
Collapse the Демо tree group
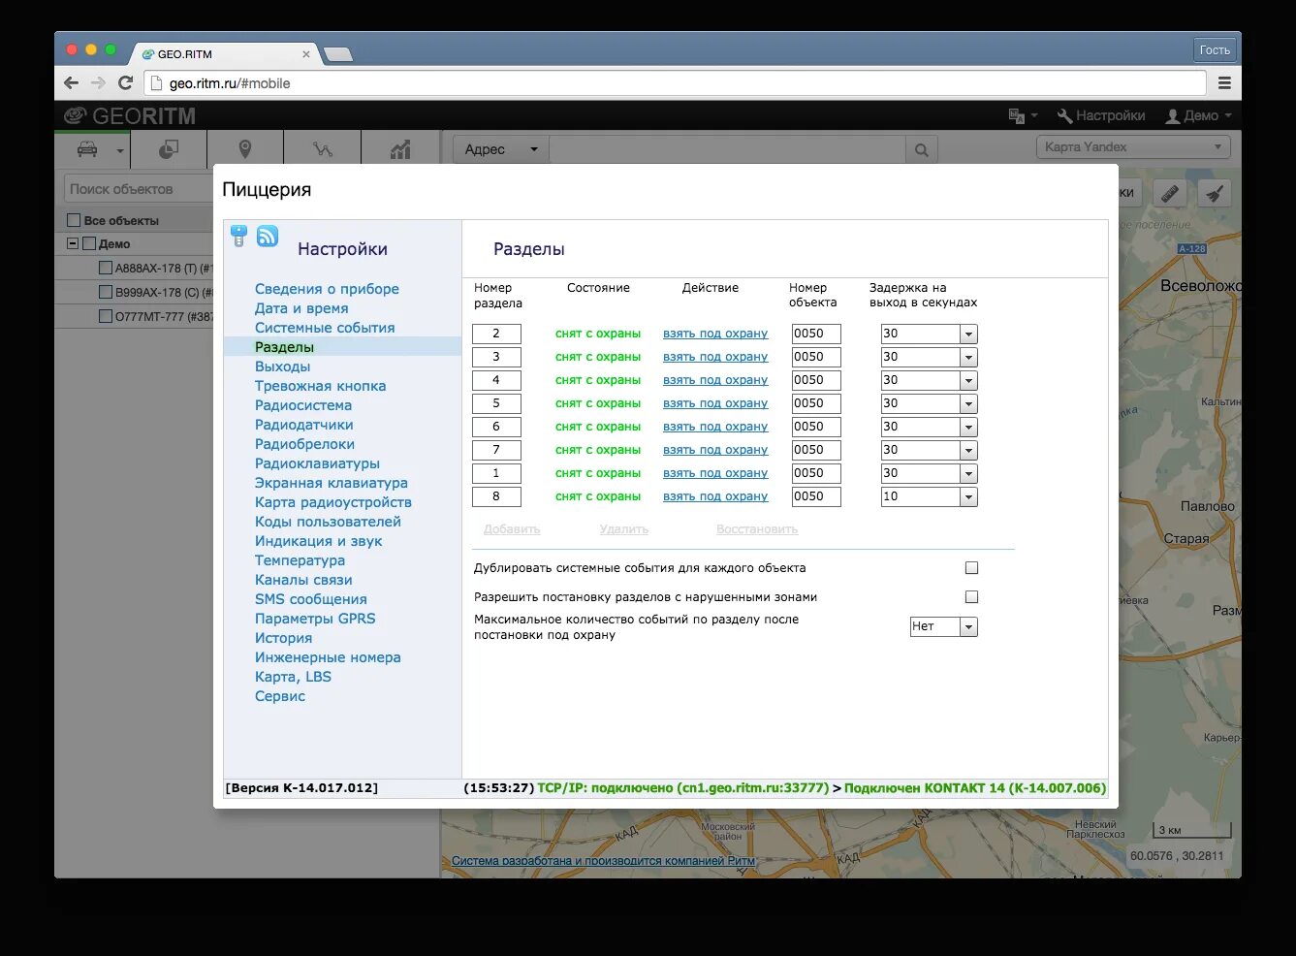point(72,243)
